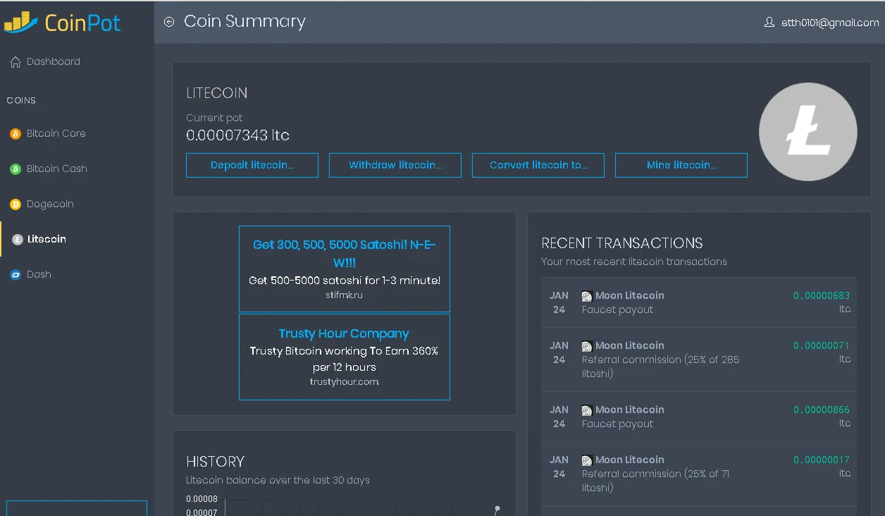Click the Bitcoin Core coin icon
The width and height of the screenshot is (885, 516).
(x=16, y=134)
